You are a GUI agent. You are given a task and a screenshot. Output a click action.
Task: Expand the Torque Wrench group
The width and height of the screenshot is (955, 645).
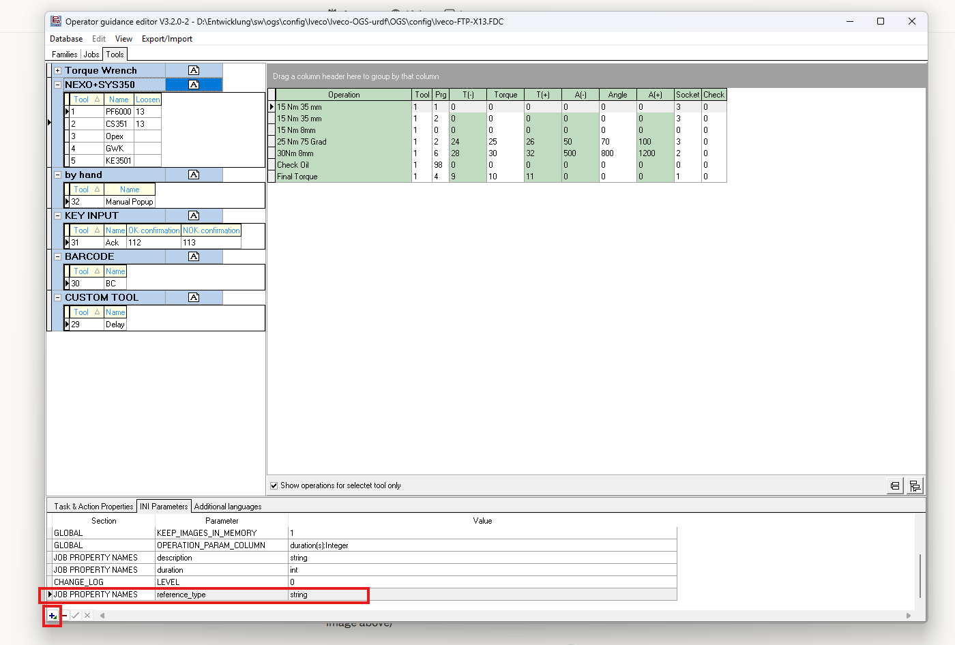tap(58, 70)
